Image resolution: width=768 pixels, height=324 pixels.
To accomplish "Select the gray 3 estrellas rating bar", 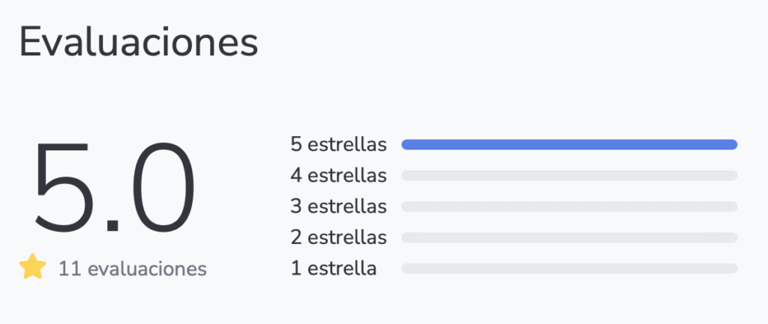I will click(569, 207).
